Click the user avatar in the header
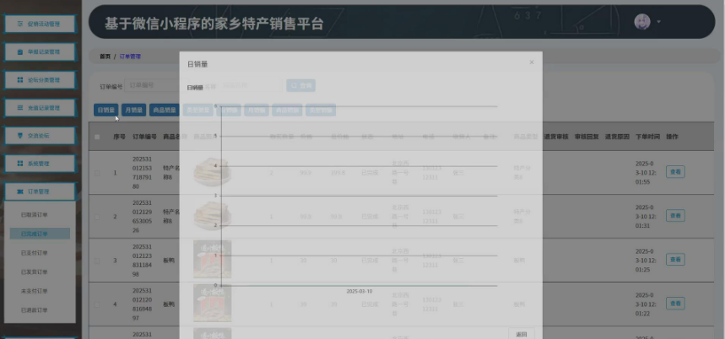This screenshot has width=725, height=339. click(x=642, y=22)
